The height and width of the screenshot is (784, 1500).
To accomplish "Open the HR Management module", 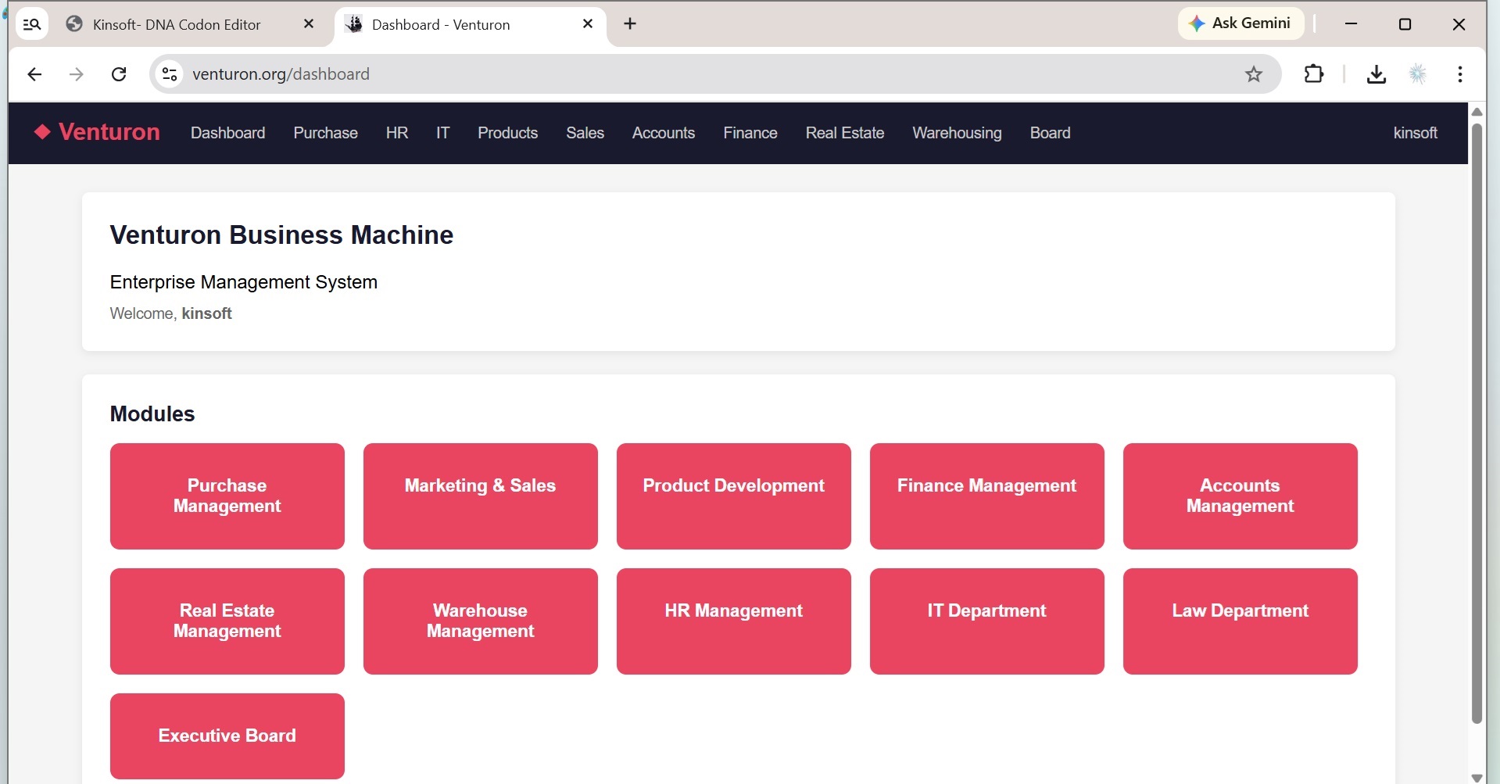I will 734,621.
